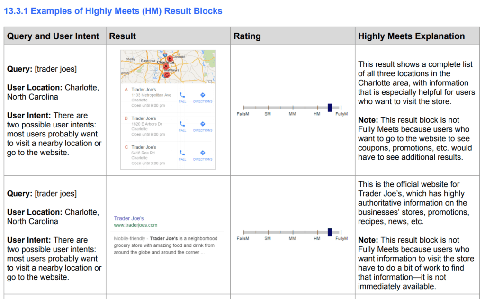Image resolution: width=485 pixels, height=299 pixels.
Task: Click FailsM label on first row rating slider
Action: pos(243,114)
